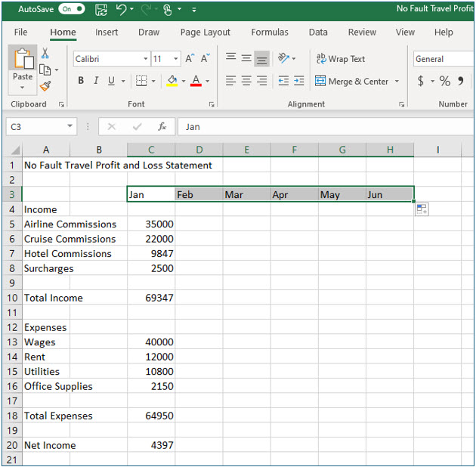Click the Percent Style icon

(x=445, y=81)
